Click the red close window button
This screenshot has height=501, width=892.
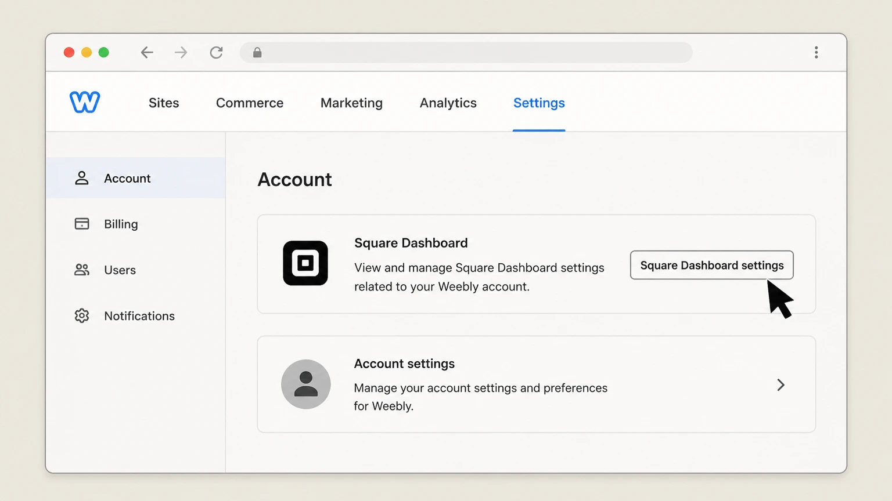(69, 53)
